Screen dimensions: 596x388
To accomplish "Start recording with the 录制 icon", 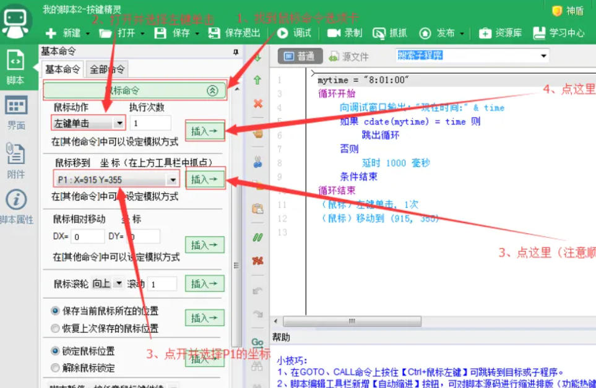I will (342, 33).
